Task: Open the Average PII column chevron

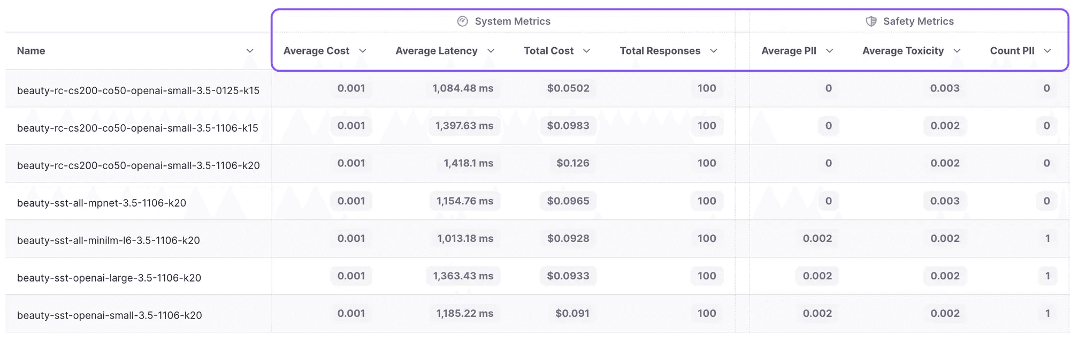Action: (x=830, y=51)
